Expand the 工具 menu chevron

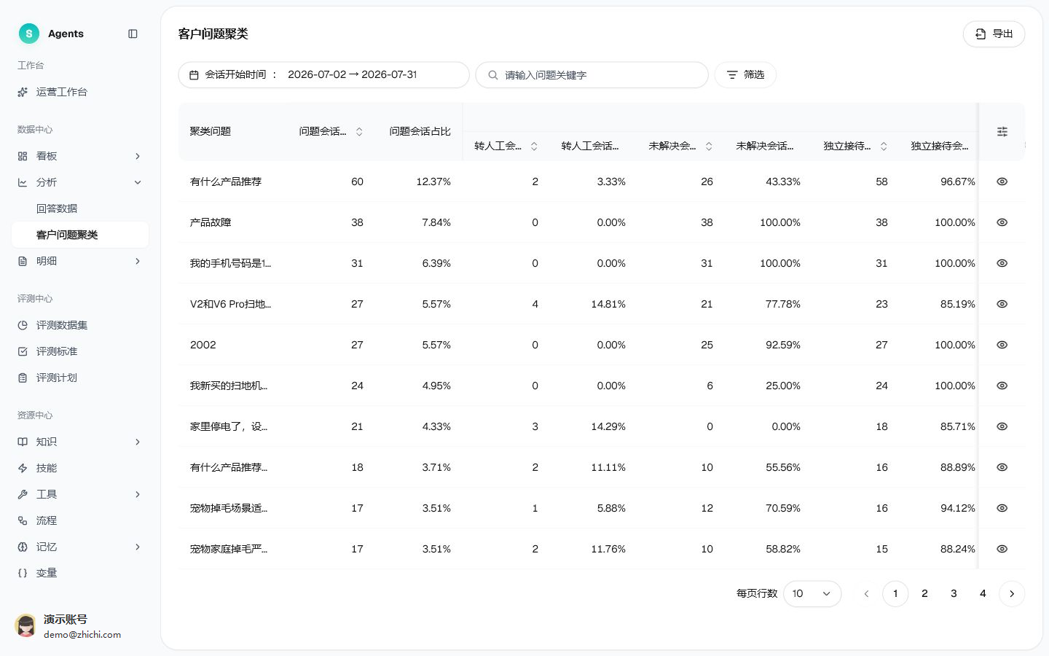(x=138, y=494)
